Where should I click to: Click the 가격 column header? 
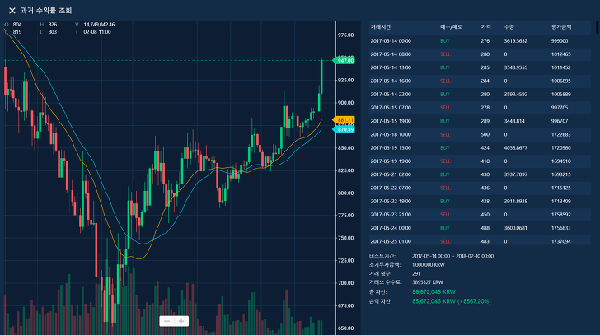tap(485, 27)
